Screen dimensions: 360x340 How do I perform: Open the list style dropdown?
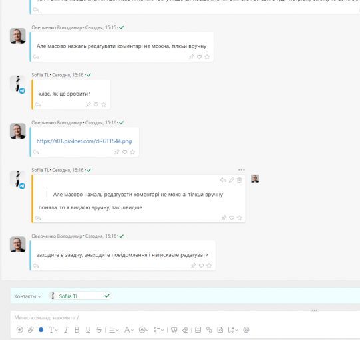point(158,330)
